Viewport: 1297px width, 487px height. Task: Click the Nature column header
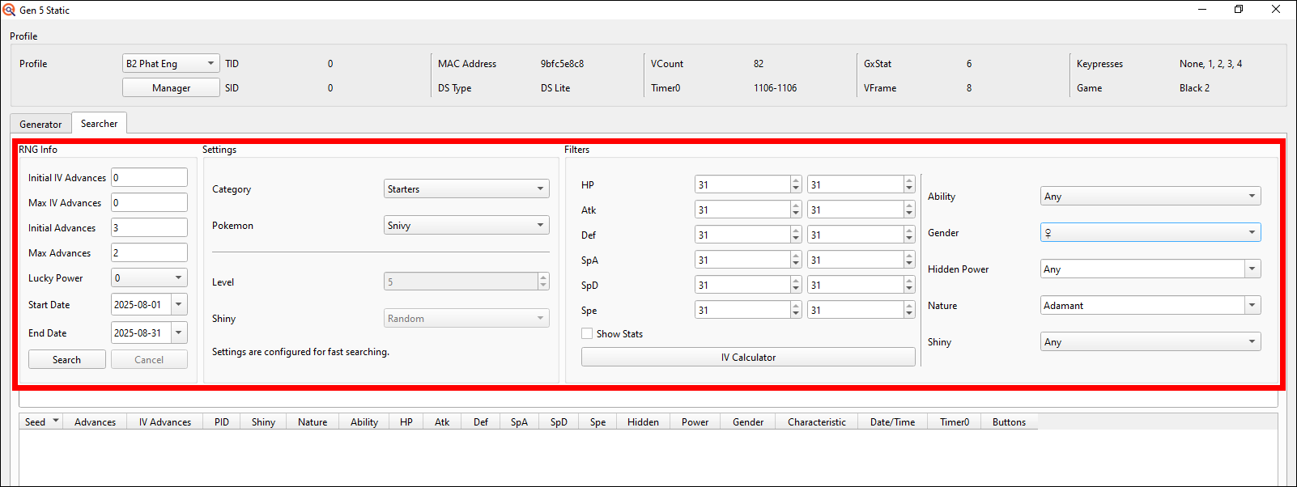(x=313, y=421)
